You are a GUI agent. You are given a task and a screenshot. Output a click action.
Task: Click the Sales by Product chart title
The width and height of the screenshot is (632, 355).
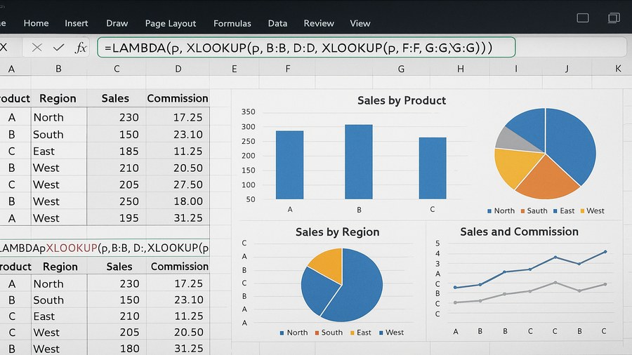[402, 100]
